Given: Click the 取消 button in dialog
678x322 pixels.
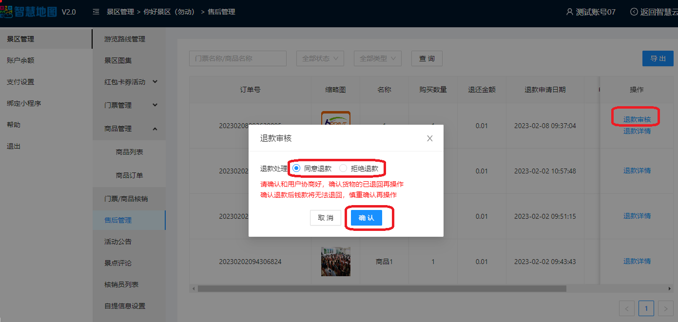Looking at the screenshot, I should [325, 218].
